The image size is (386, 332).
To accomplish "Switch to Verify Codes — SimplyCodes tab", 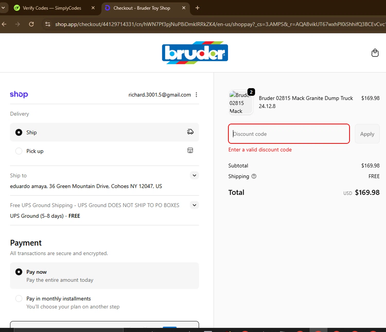I will click(x=51, y=8).
